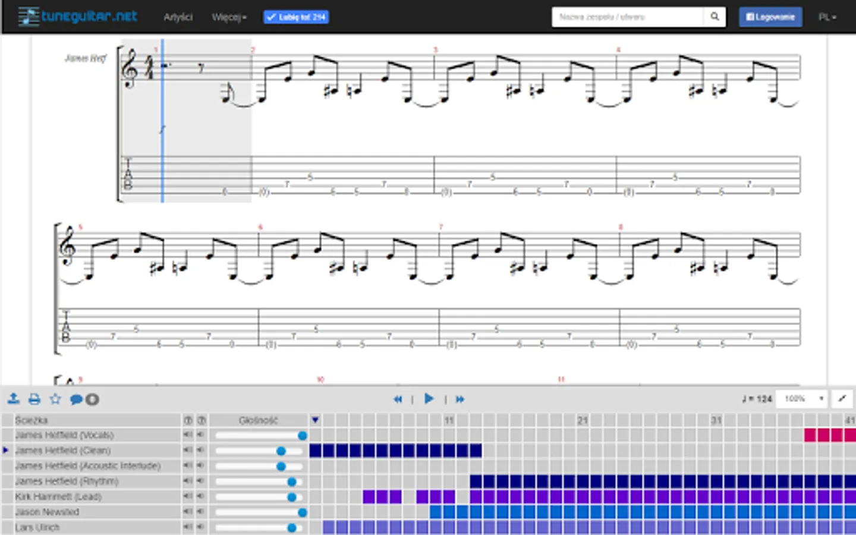Screen dimensions: 856x535
Task: Select the Lars Ulrich track name
Action: coord(37,528)
